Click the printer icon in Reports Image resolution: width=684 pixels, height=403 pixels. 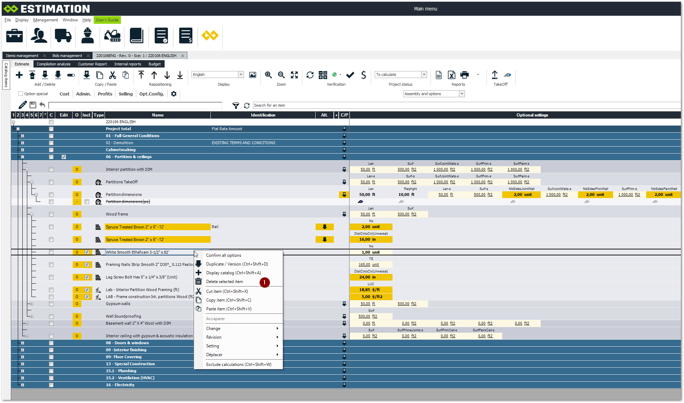465,75
